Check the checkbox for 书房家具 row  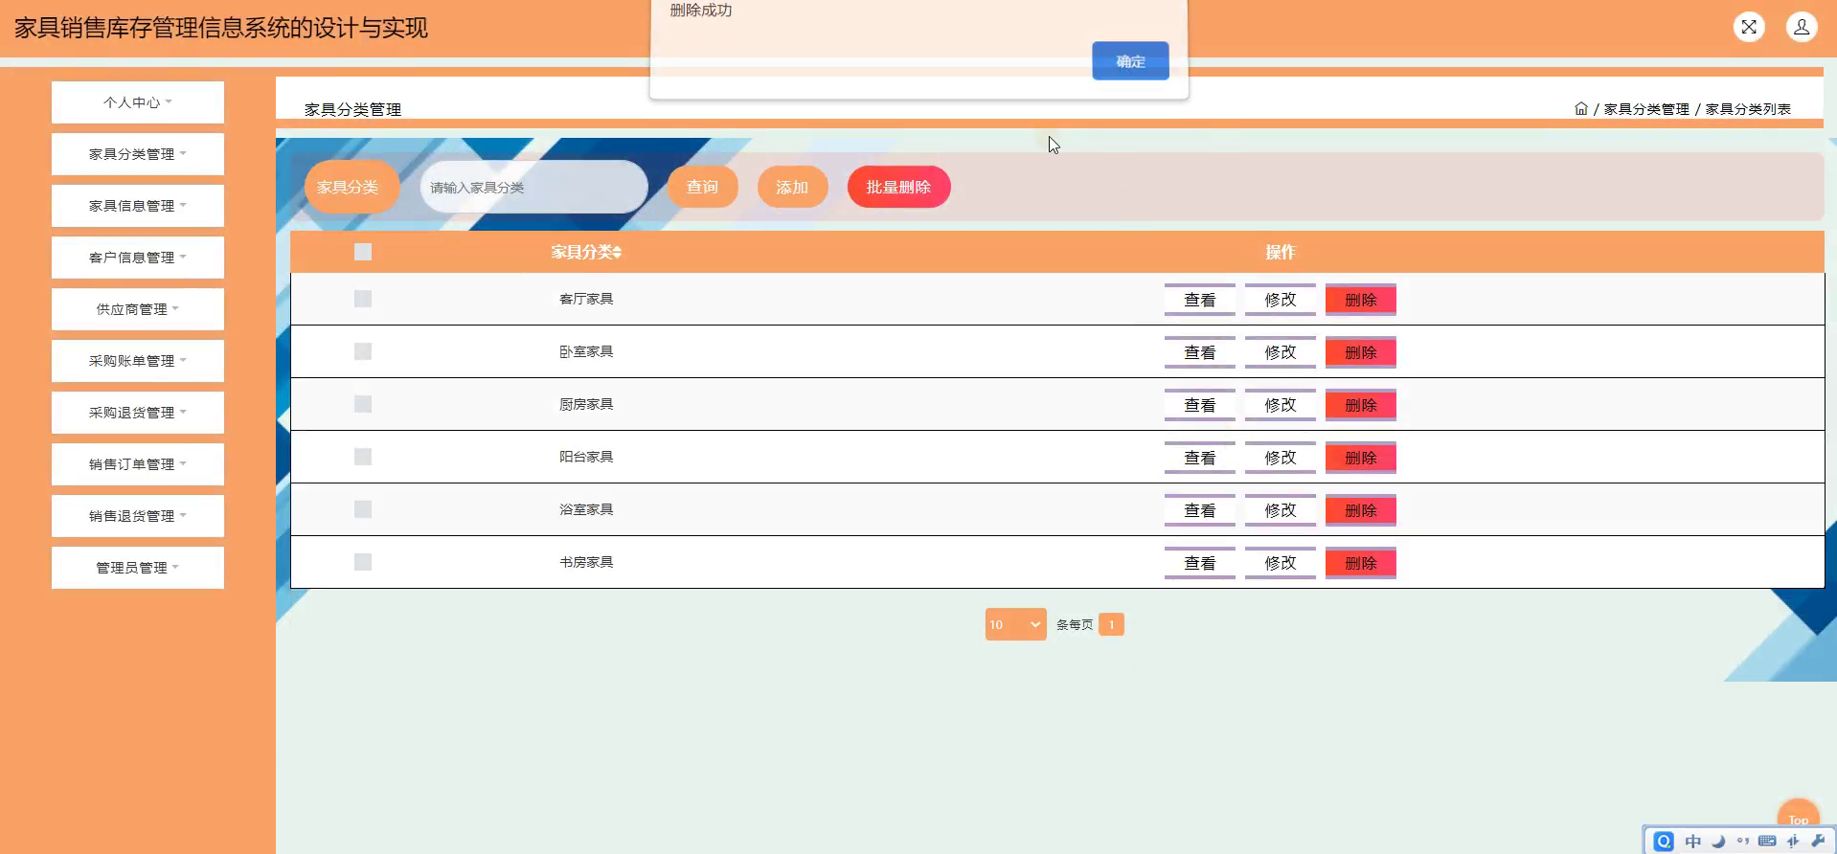coord(363,562)
